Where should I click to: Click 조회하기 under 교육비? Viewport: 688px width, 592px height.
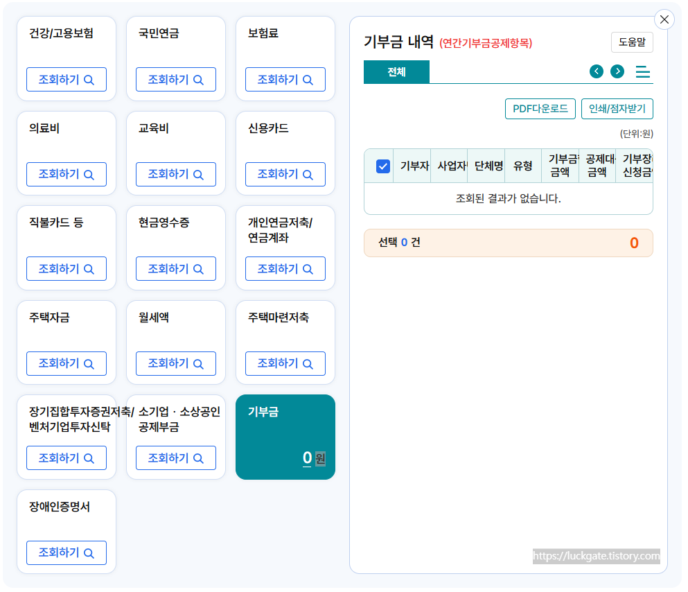[x=176, y=174]
